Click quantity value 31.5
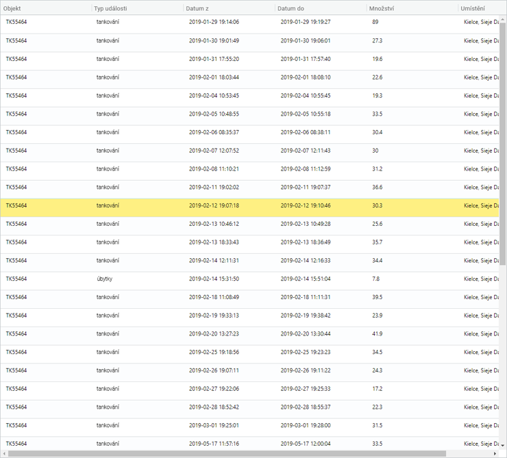Image resolution: width=507 pixels, height=458 pixels. 377,425
